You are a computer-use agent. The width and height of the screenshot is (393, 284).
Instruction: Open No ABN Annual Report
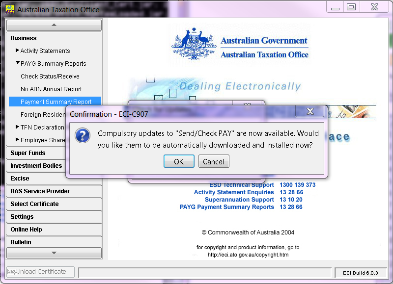point(51,89)
